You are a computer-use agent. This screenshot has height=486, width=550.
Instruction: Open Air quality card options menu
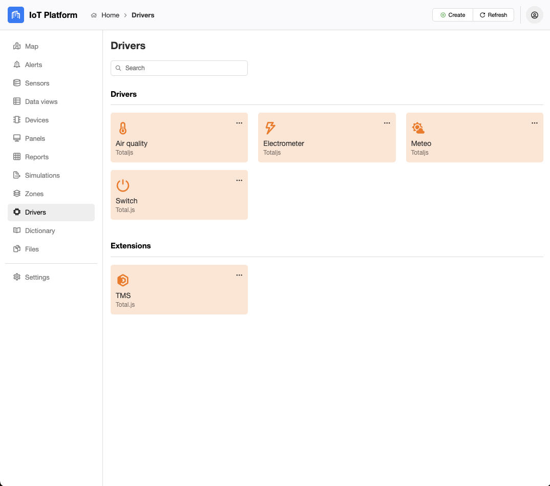point(239,123)
